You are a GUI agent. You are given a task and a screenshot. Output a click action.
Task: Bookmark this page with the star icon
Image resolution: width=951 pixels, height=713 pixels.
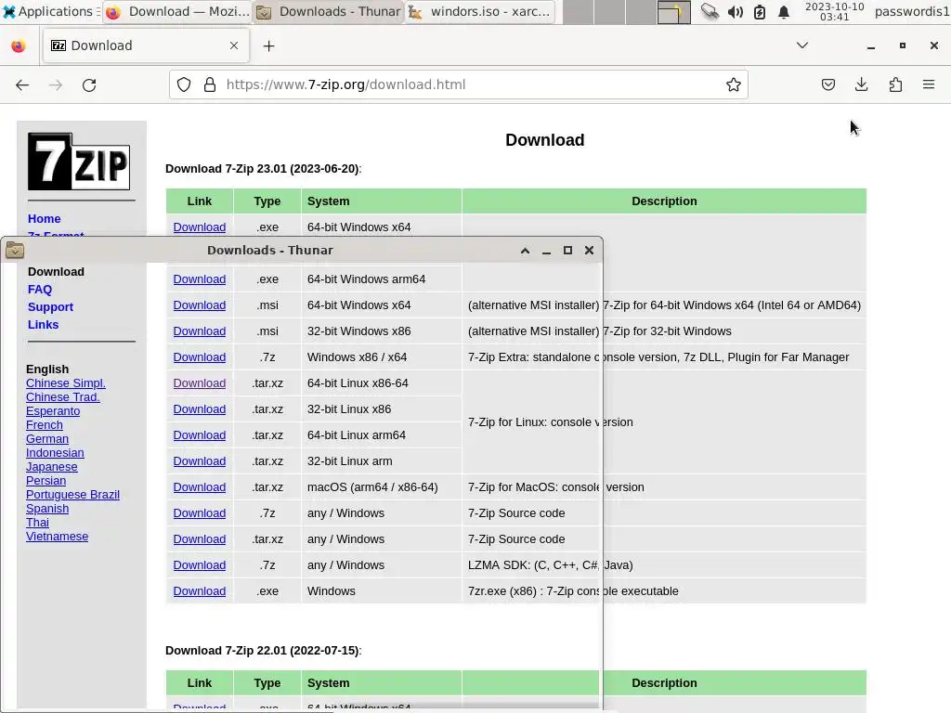tap(734, 84)
